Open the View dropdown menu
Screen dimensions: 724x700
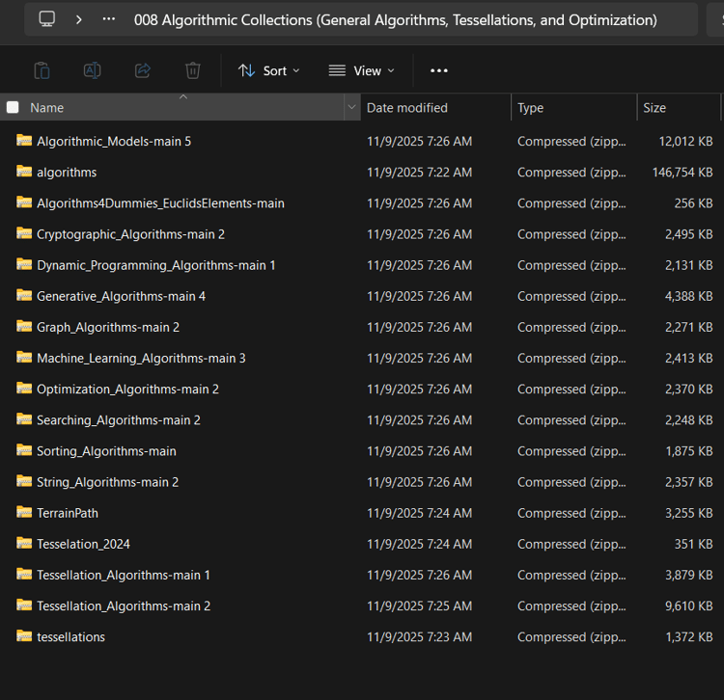click(361, 70)
